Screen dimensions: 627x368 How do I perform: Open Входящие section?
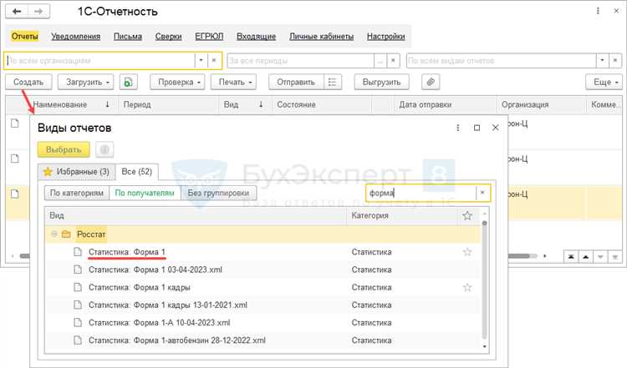(257, 37)
